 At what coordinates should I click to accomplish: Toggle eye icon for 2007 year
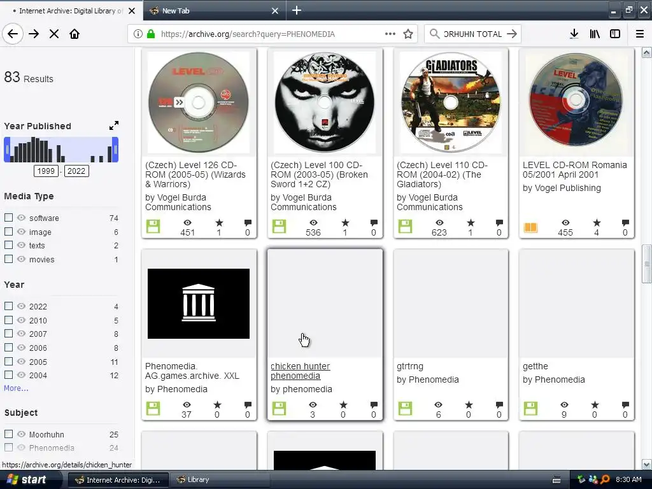coord(21,334)
